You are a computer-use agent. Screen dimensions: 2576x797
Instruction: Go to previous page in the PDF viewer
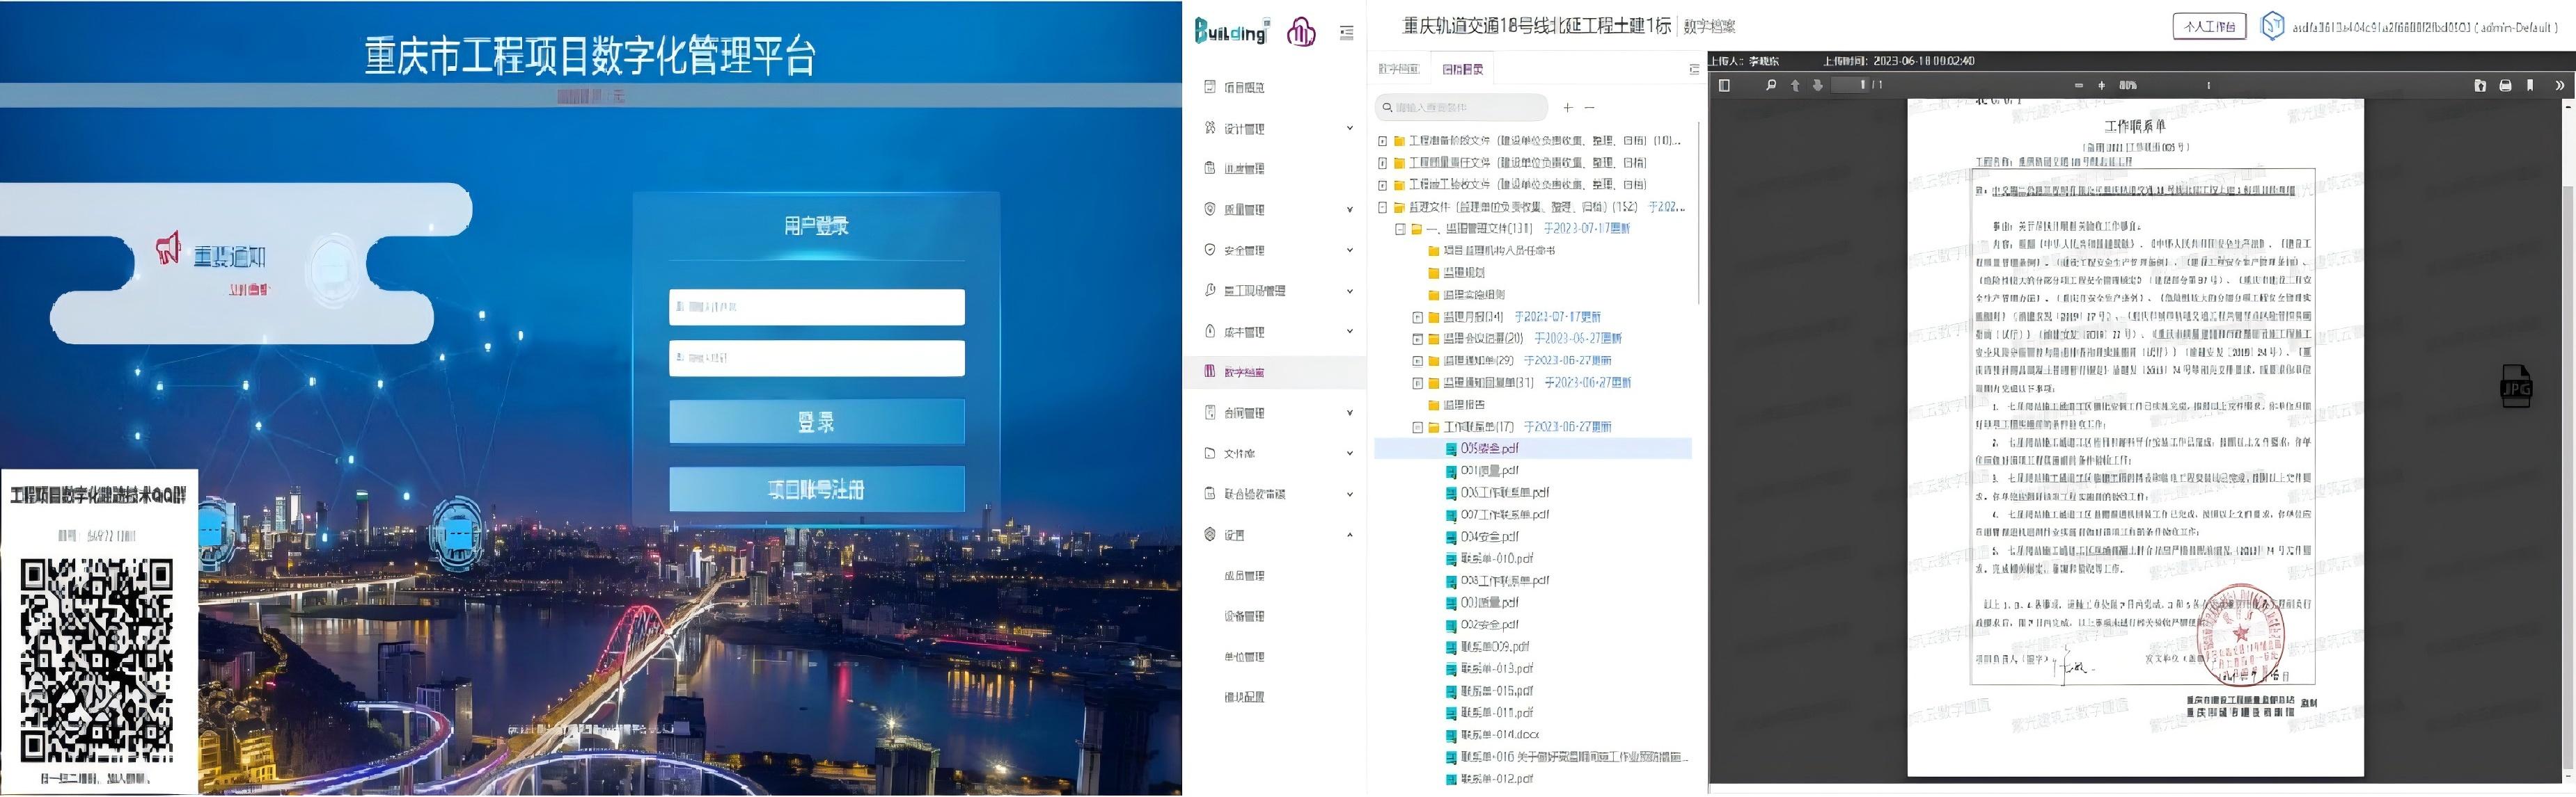pyautogui.click(x=1795, y=86)
